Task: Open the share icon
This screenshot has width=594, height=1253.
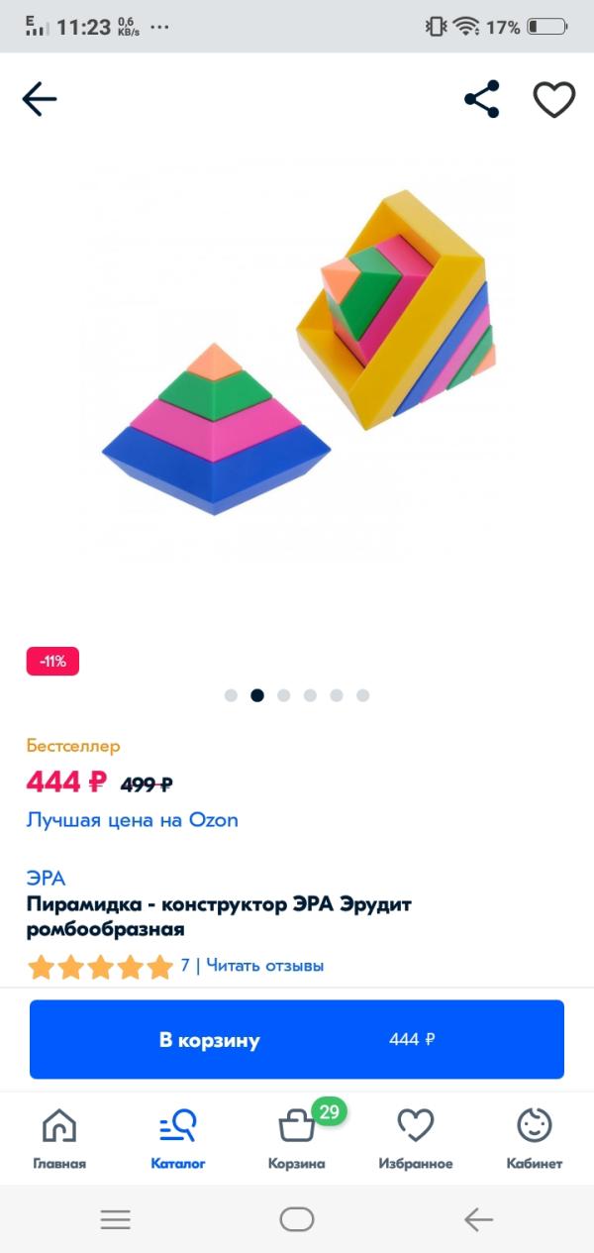Action: point(482,99)
